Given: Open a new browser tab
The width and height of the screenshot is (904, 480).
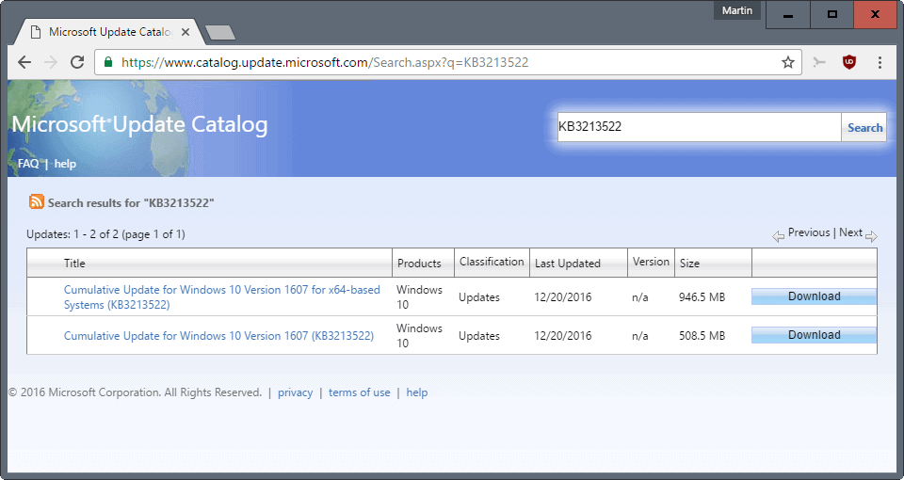Looking at the screenshot, I should (x=220, y=33).
